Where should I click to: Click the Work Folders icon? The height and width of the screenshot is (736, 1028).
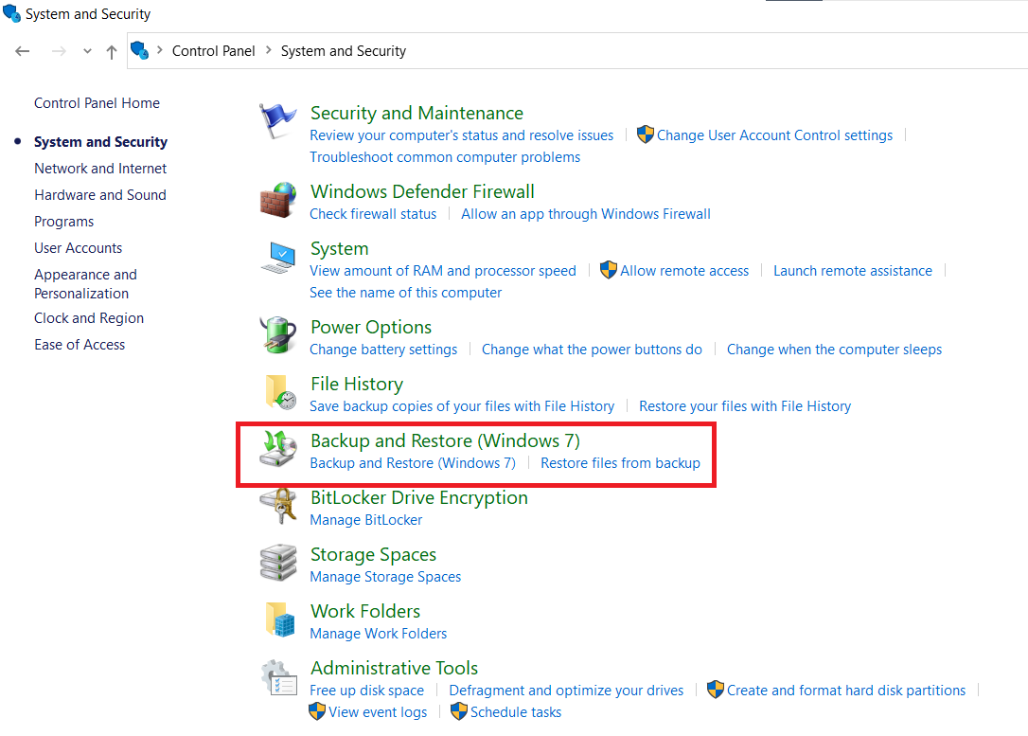pos(277,619)
